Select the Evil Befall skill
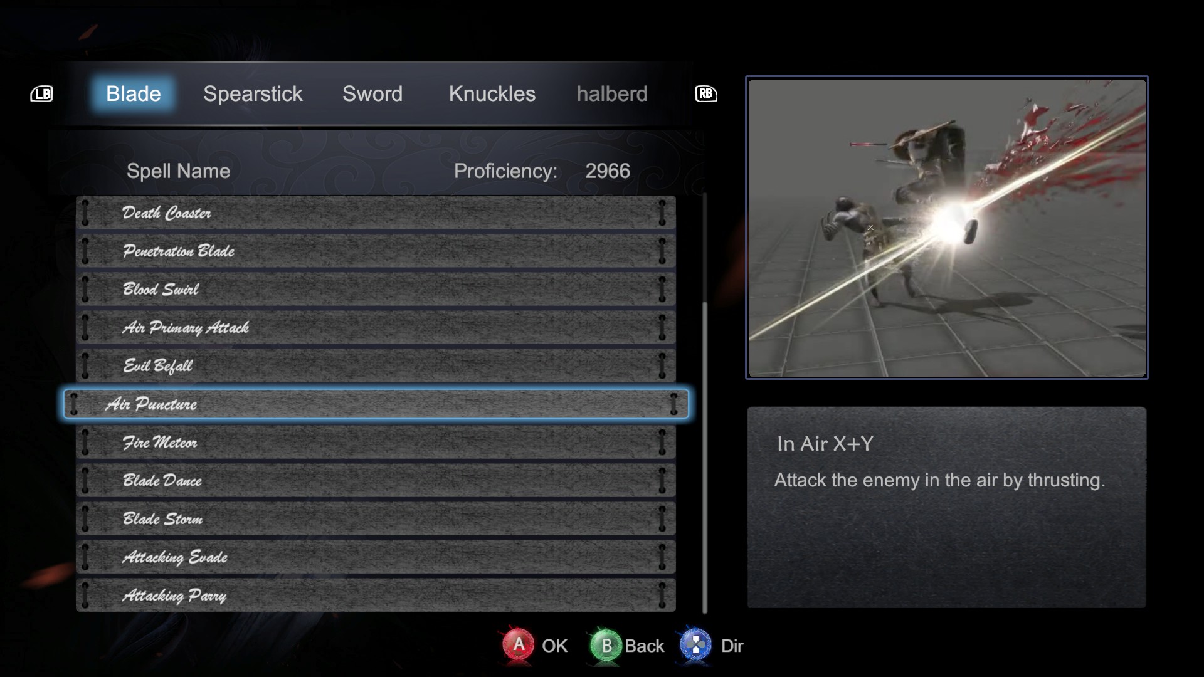 click(x=375, y=366)
